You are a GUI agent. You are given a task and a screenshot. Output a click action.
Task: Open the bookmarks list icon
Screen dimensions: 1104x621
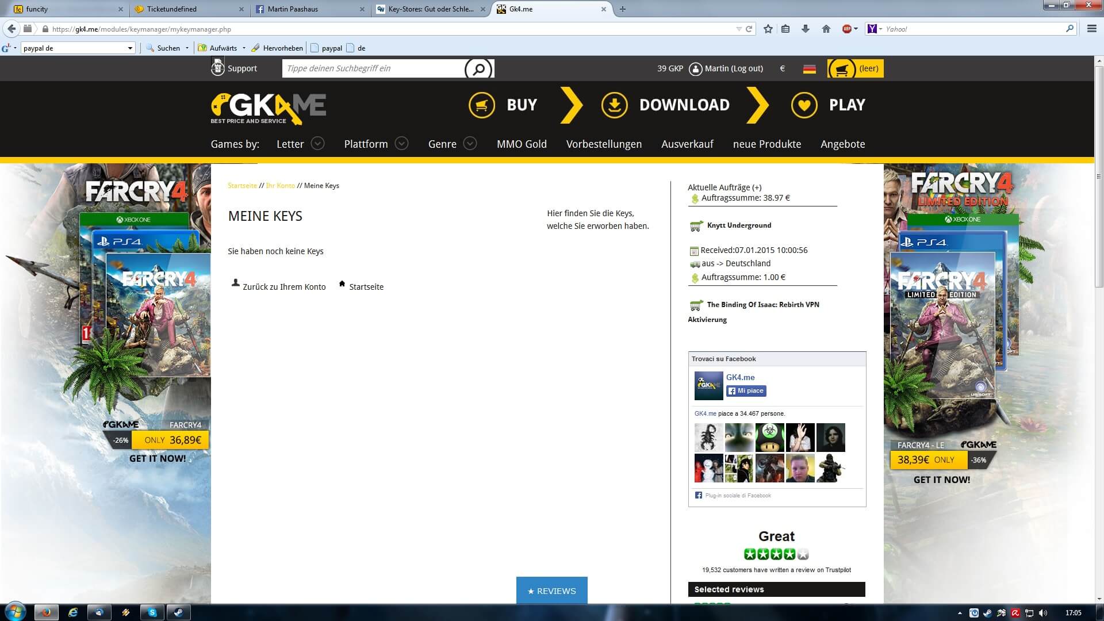click(785, 29)
